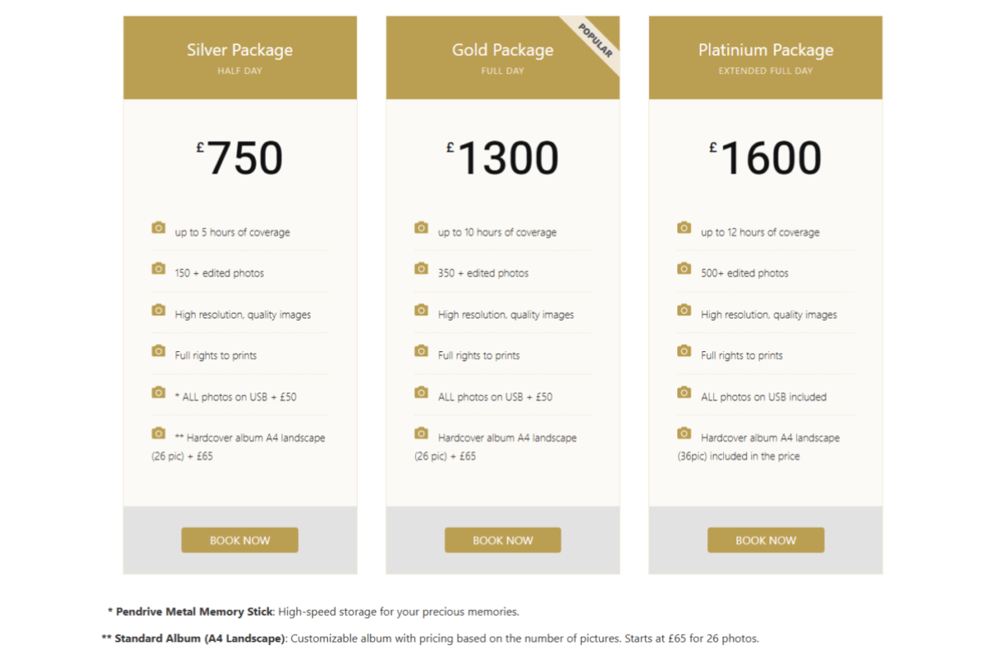Click the Gold Package BOOK NOW button
Image resolution: width=996 pixels, height=664 pixels.
click(x=503, y=540)
